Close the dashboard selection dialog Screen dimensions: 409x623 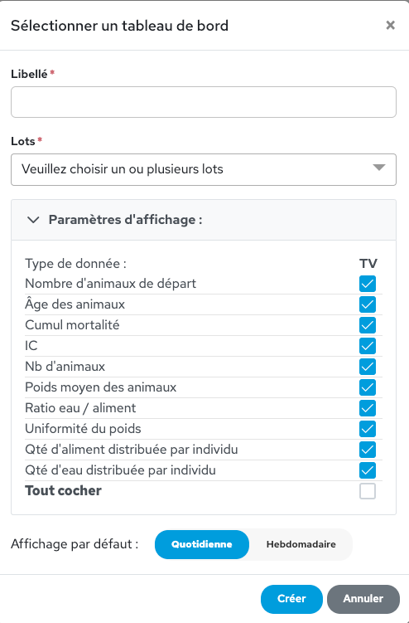[x=390, y=26]
